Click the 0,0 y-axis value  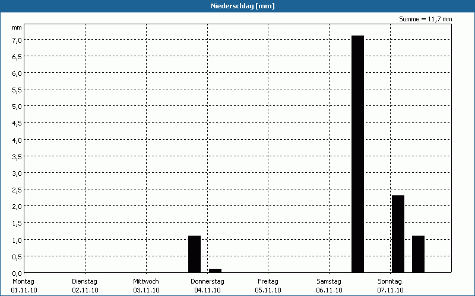click(x=17, y=274)
